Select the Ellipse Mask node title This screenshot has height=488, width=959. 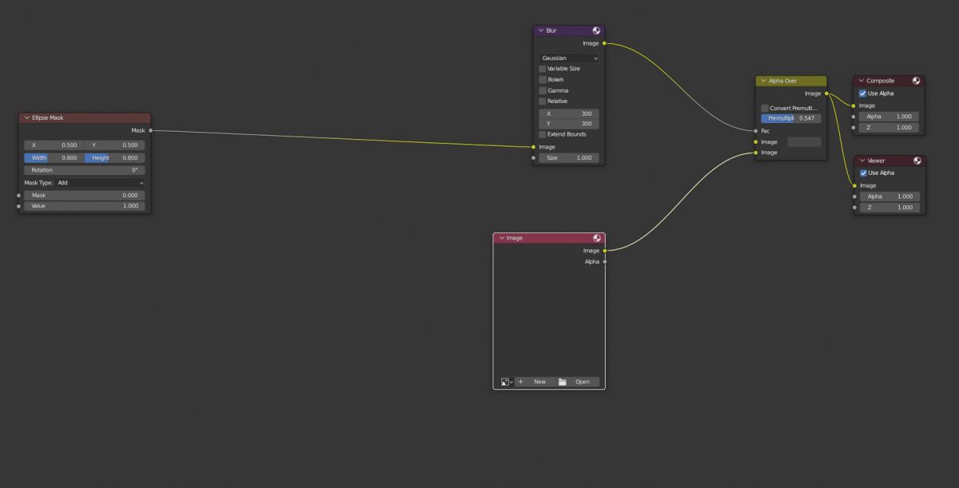pos(48,117)
